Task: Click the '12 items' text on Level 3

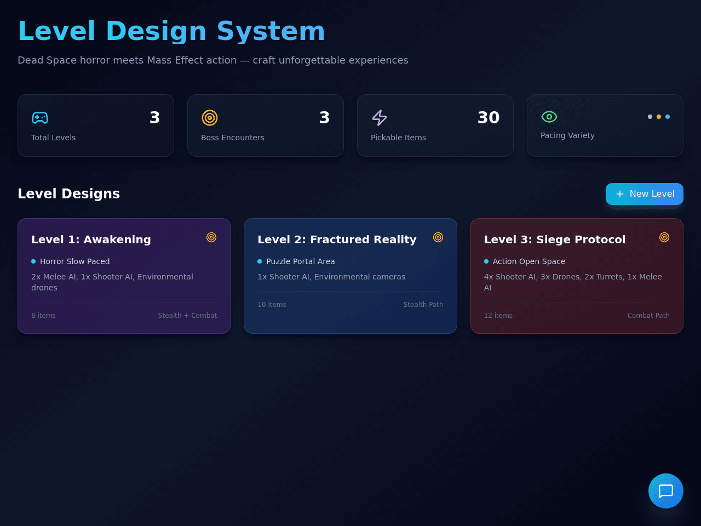Action: (x=498, y=316)
